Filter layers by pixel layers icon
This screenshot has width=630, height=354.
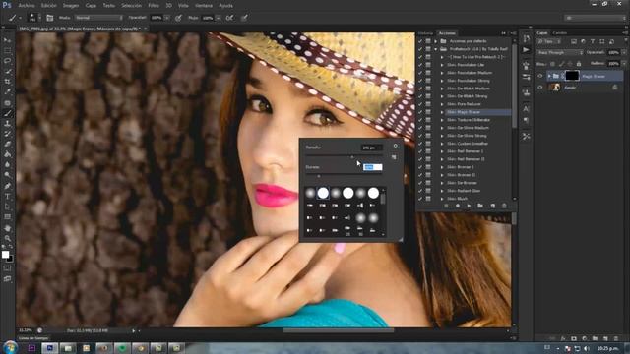click(574, 41)
